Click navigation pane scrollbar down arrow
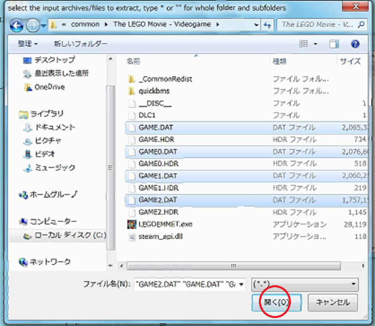The image size is (375, 326). (x=111, y=266)
